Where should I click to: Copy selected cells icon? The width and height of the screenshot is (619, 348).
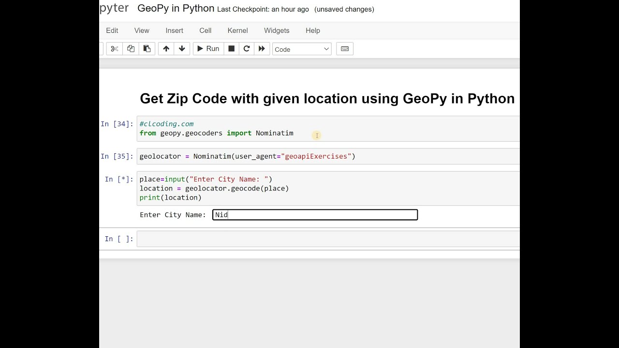coord(131,49)
